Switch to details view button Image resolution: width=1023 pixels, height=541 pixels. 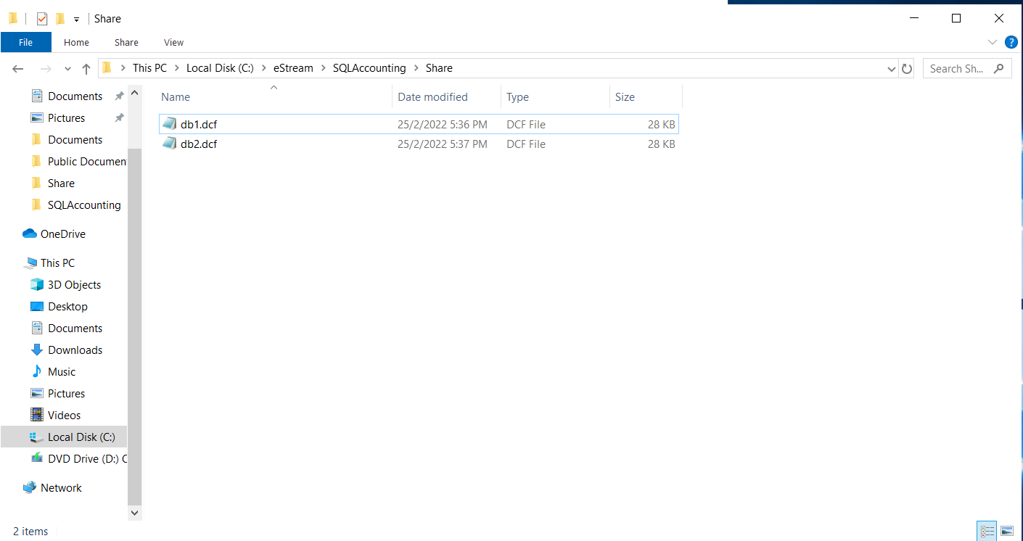[987, 531]
